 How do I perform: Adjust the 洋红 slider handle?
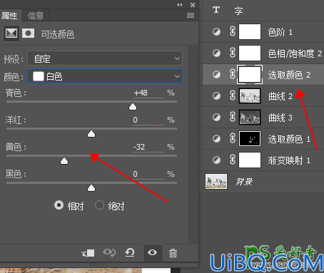[x=91, y=134]
